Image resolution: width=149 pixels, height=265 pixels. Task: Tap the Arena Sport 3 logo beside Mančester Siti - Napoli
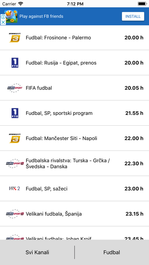15,138
